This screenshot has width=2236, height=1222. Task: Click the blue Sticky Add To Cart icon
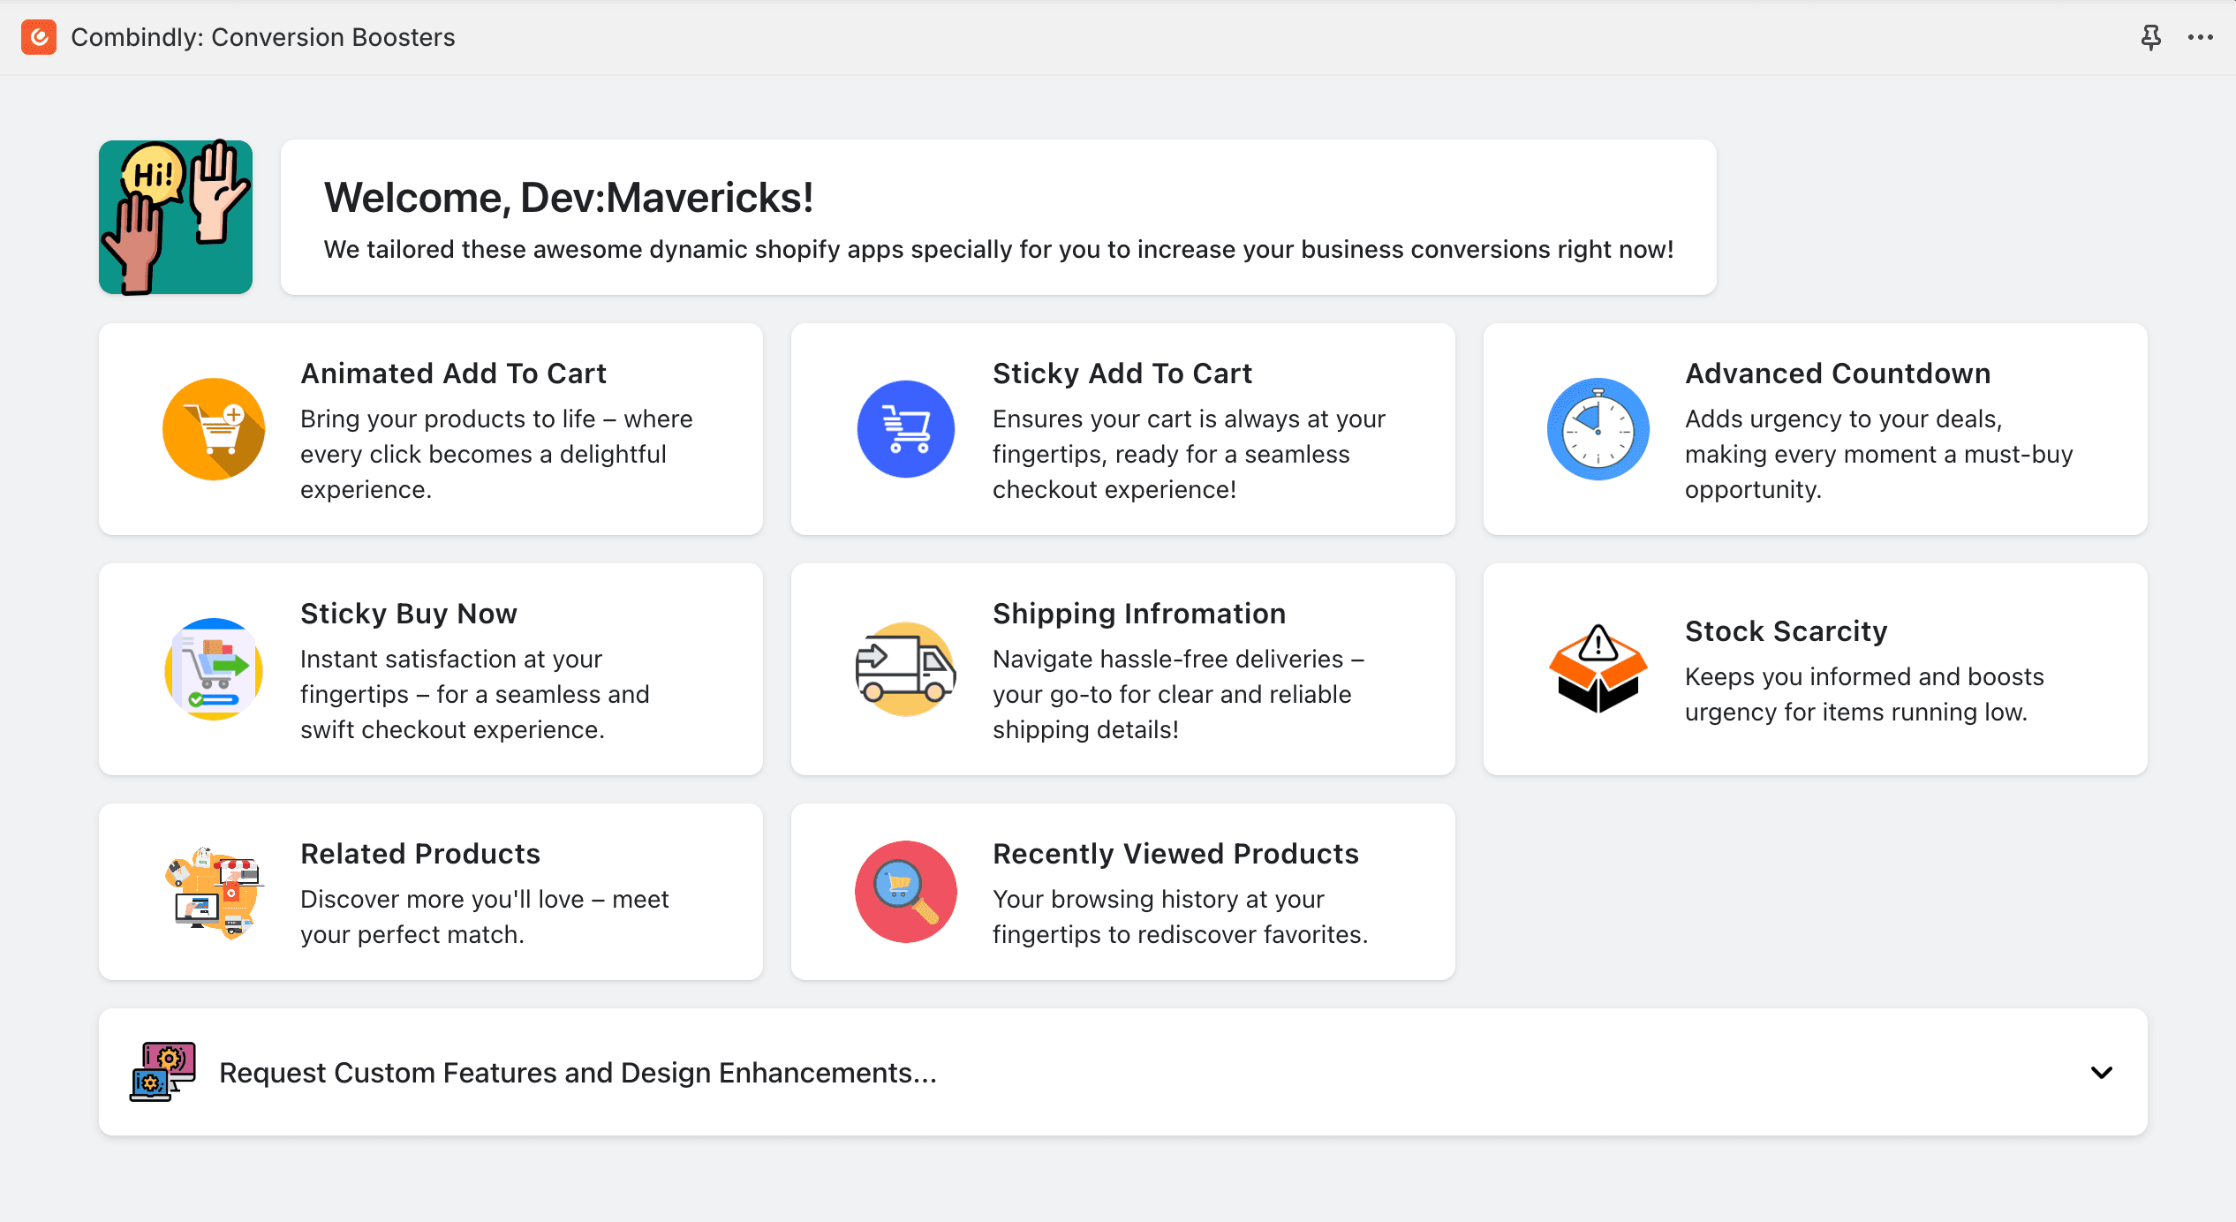coord(905,429)
